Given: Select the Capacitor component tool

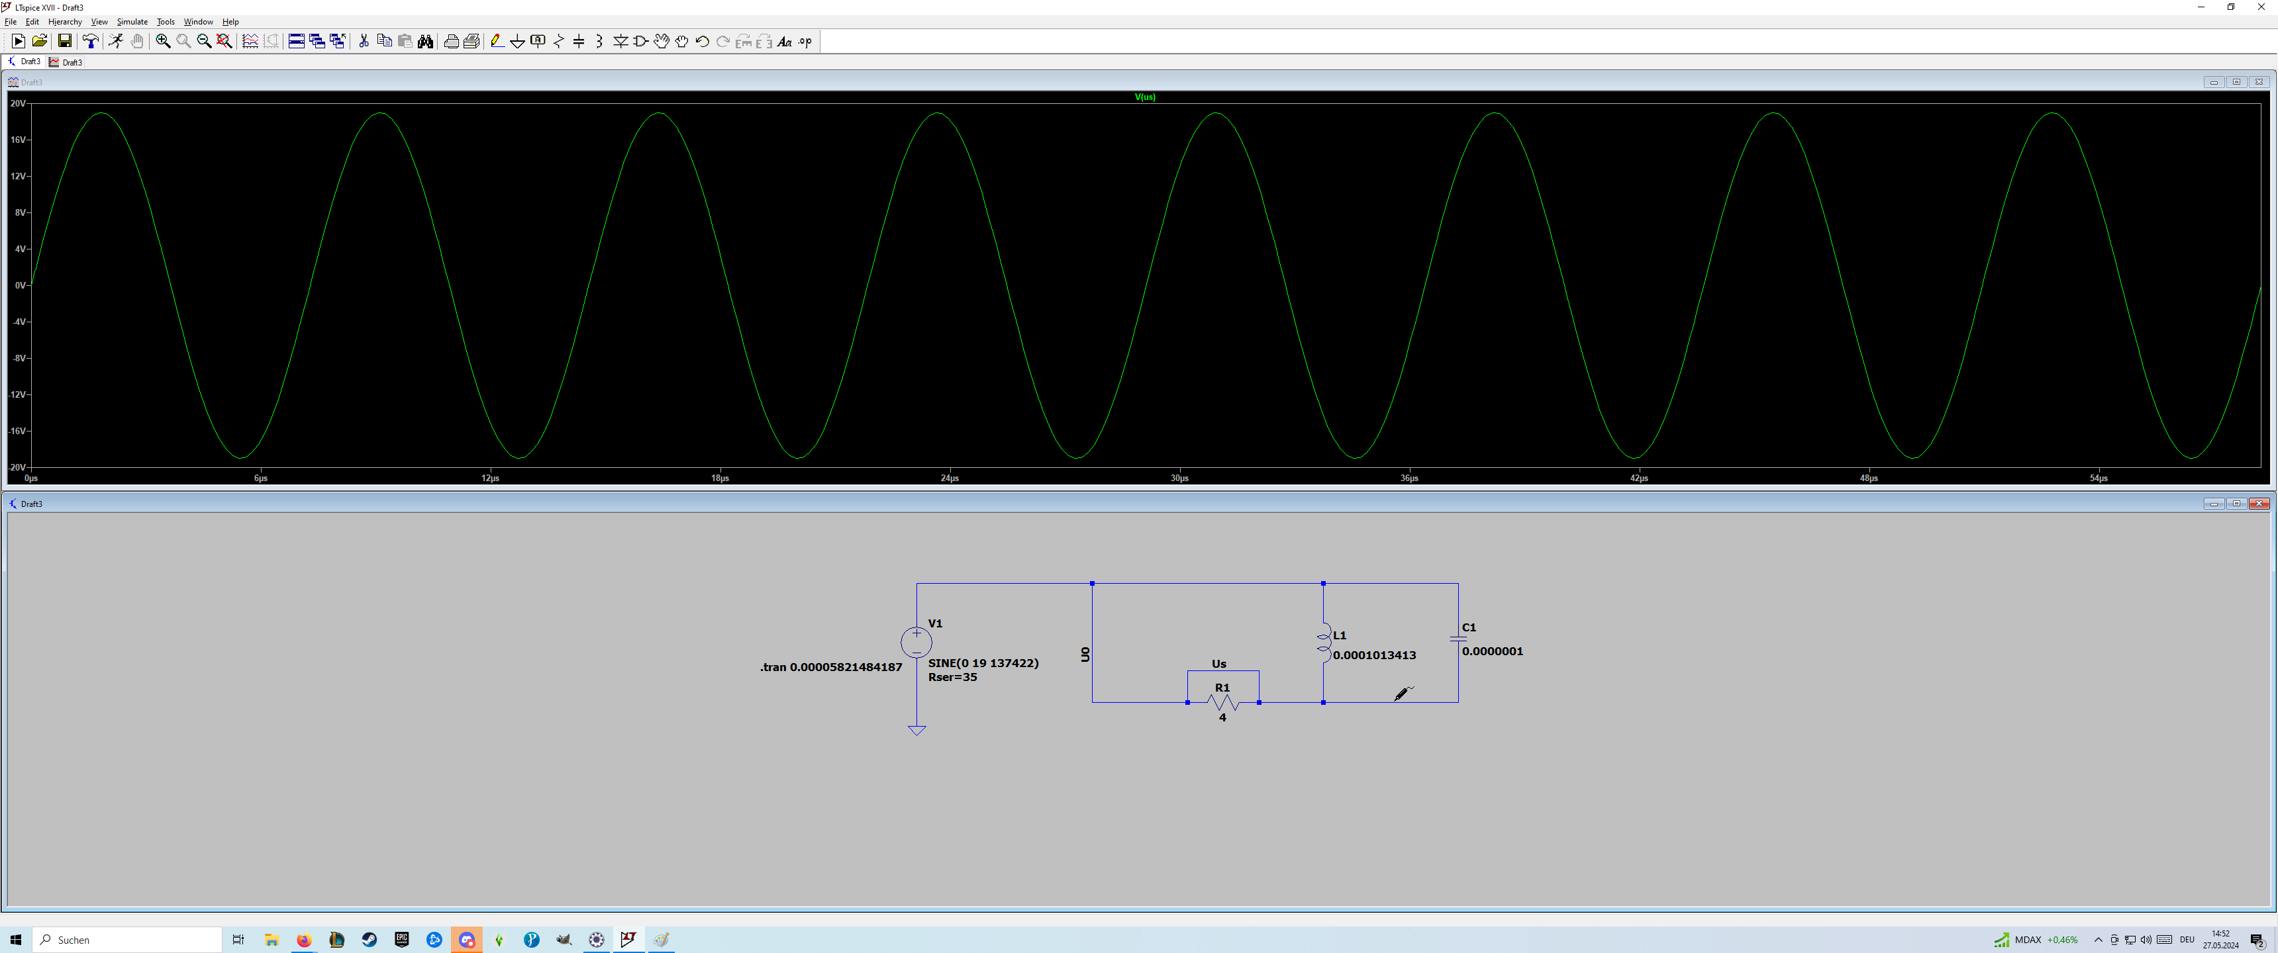Looking at the screenshot, I should pyautogui.click(x=579, y=42).
